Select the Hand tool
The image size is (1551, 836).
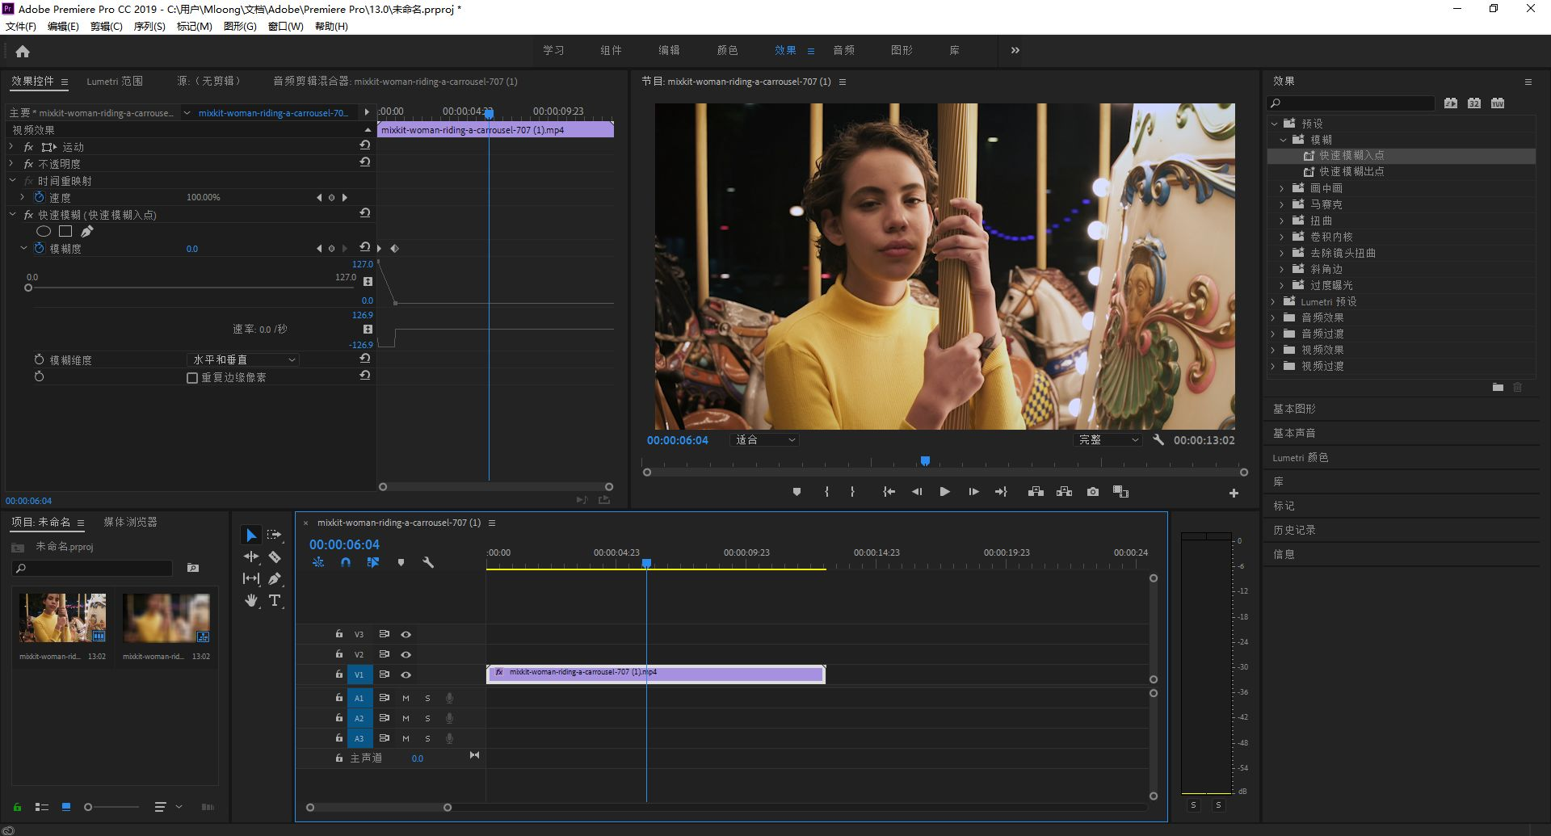(251, 600)
